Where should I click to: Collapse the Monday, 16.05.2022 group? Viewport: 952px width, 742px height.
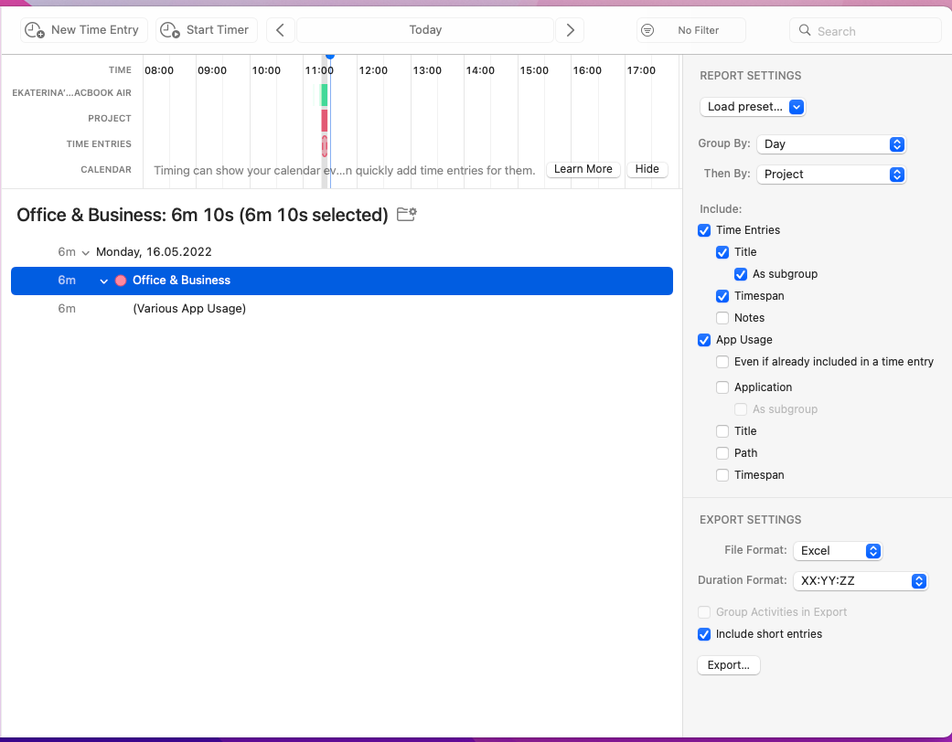coord(86,252)
